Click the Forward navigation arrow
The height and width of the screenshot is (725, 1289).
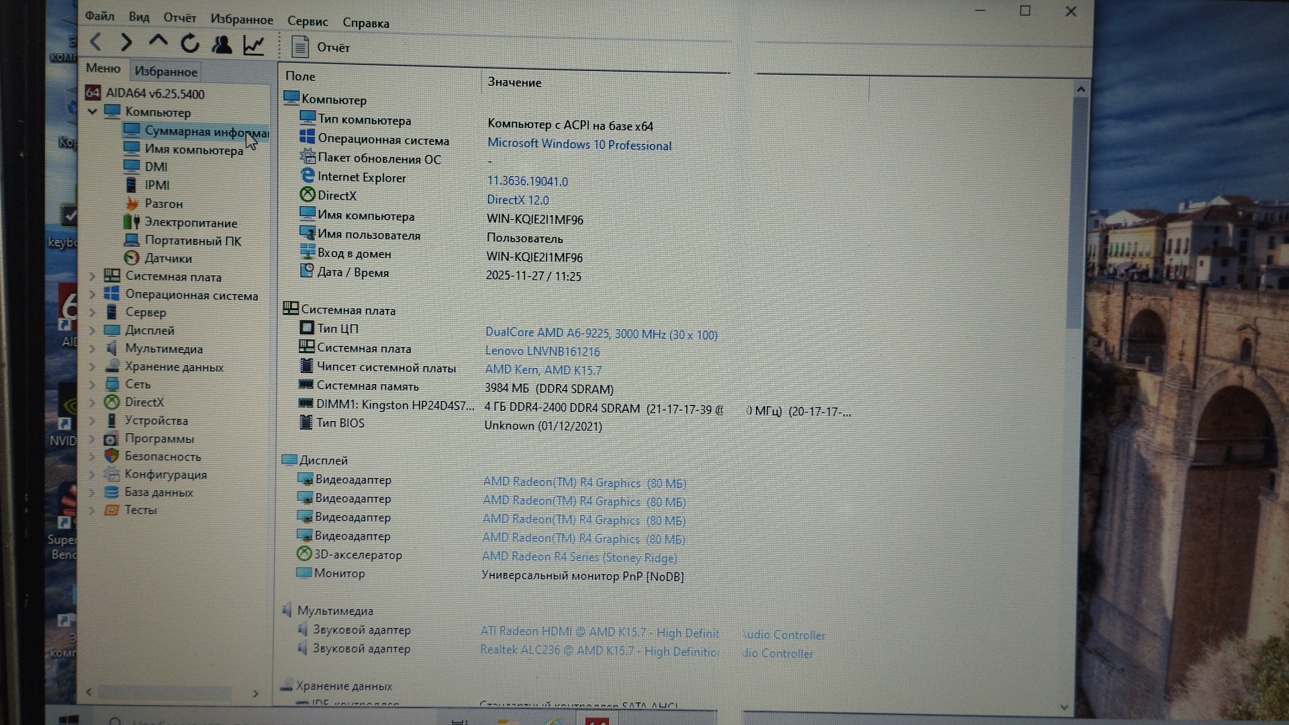(126, 42)
